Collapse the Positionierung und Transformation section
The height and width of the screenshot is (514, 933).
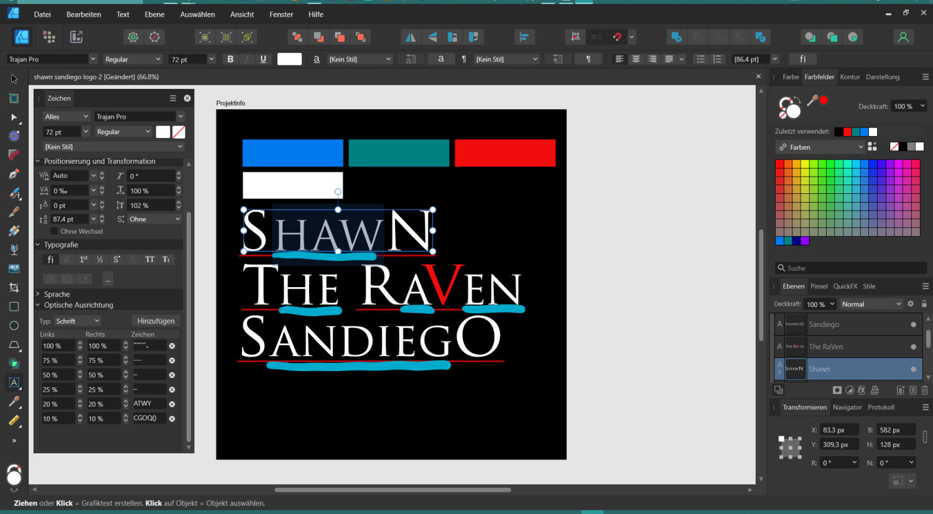39,161
